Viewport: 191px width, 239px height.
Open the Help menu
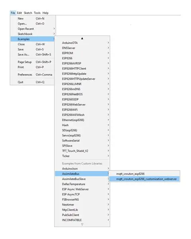(45, 13)
